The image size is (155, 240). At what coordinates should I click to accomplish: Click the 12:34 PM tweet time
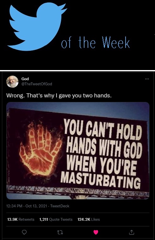tap(14, 206)
